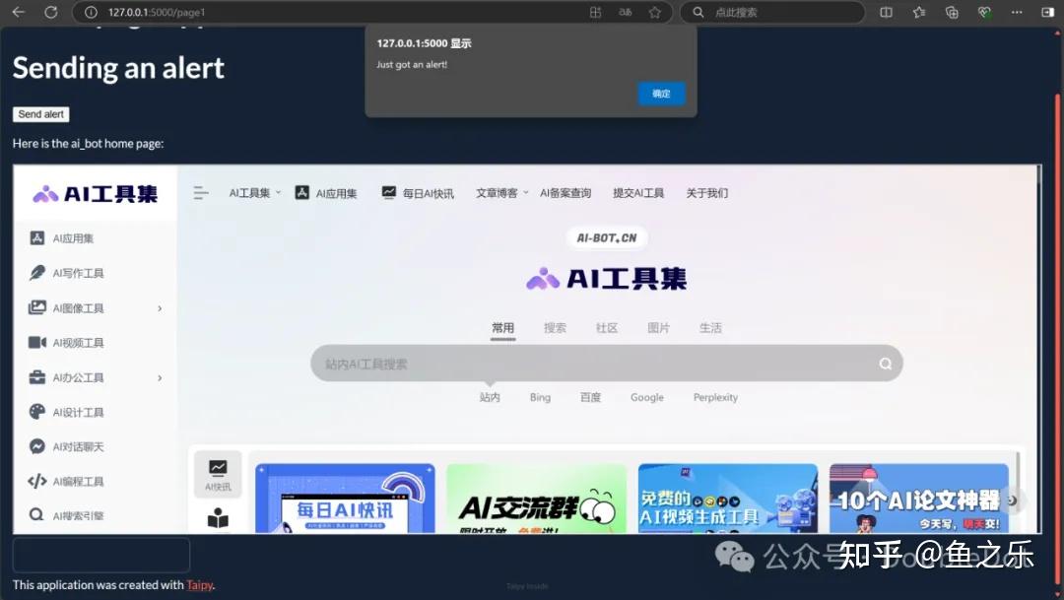This screenshot has height=600, width=1064.
Task: Open the Taipy link in the footer
Action: (x=199, y=584)
